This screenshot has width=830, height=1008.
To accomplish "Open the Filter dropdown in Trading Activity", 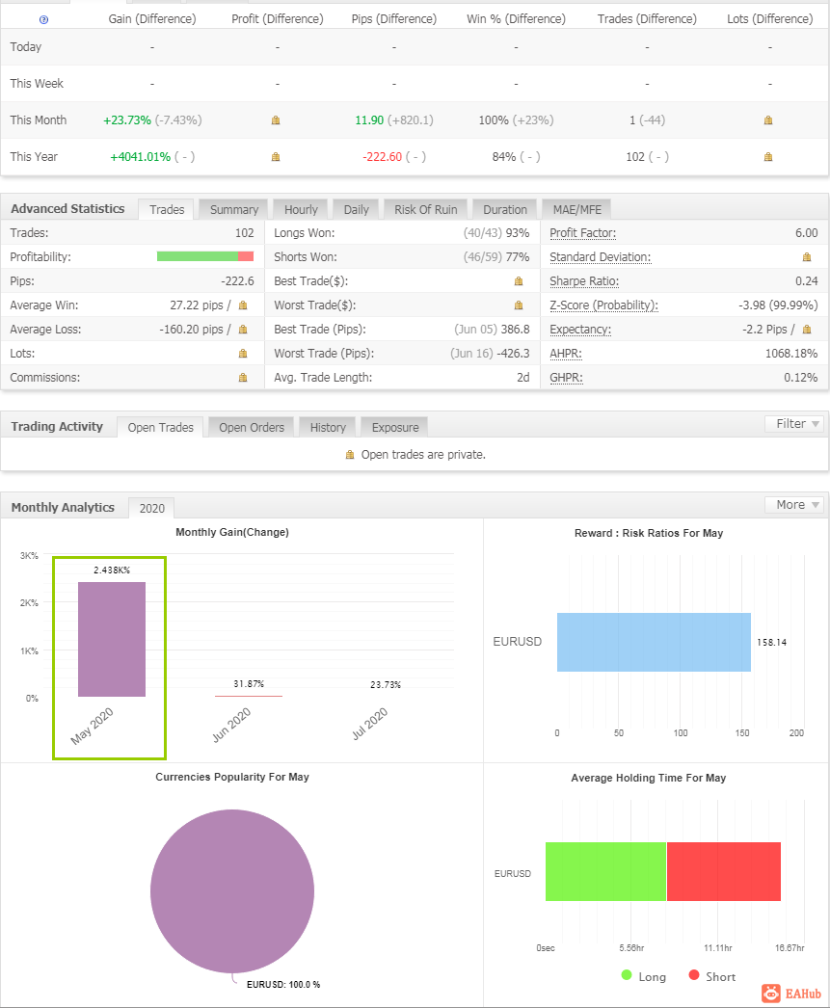I will 794,424.
